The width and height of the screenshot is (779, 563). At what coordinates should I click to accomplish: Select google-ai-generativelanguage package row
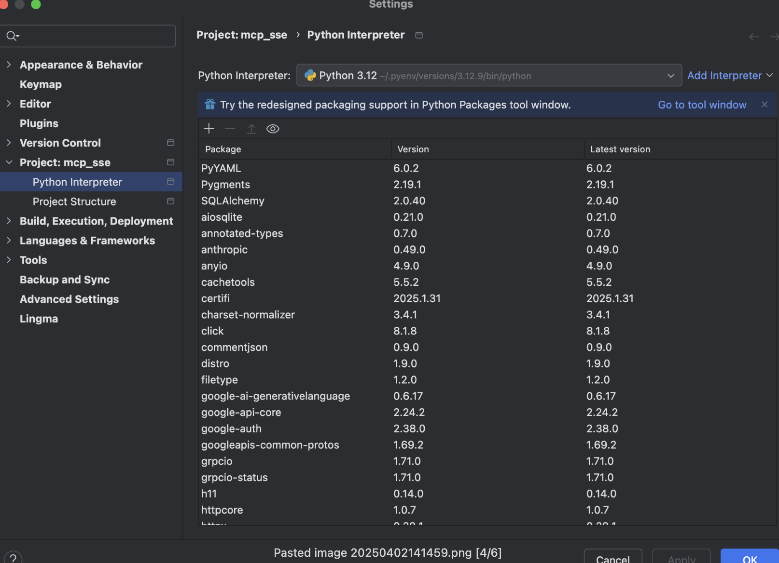(x=487, y=396)
